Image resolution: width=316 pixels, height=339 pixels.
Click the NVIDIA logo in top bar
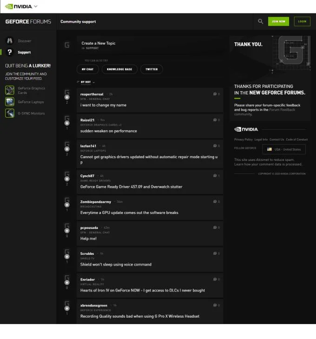[19, 7]
